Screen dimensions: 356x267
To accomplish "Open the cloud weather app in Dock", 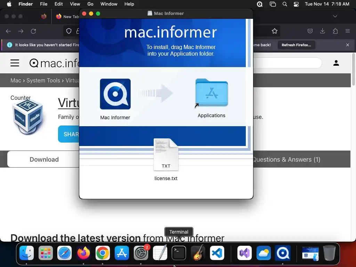I will click(x=264, y=253).
